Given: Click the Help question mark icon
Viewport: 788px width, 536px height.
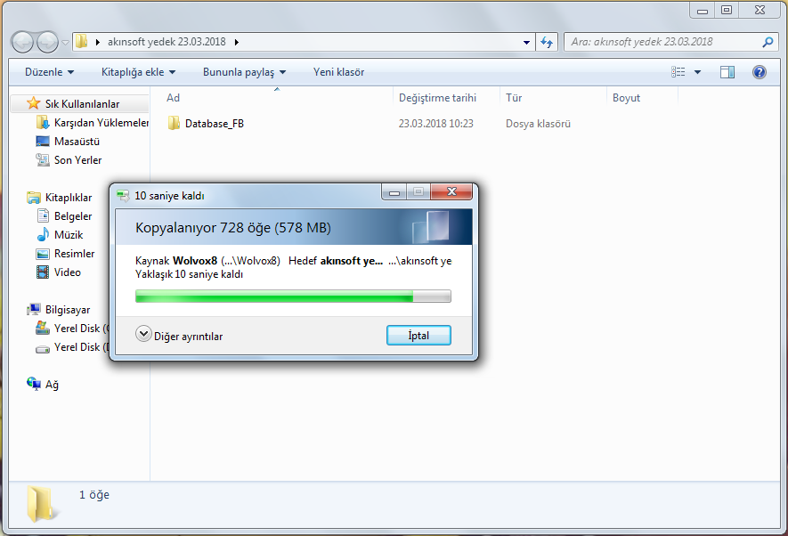Looking at the screenshot, I should 759,72.
